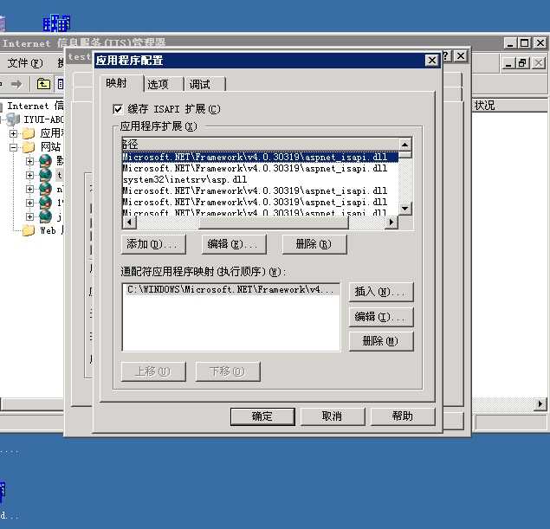Click the 路径 column header
The width and height of the screenshot is (550, 529).
(x=260, y=144)
